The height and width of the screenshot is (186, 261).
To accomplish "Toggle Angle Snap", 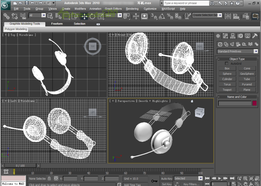I will (x=162, y=16).
